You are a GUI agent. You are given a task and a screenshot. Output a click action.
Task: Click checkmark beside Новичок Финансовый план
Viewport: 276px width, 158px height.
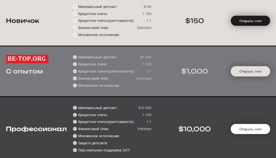[75, 28]
